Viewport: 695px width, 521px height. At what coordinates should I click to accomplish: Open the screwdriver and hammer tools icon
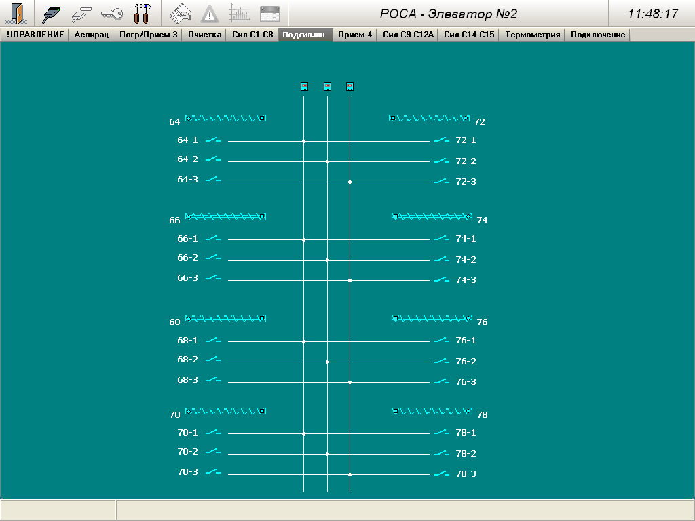click(143, 14)
